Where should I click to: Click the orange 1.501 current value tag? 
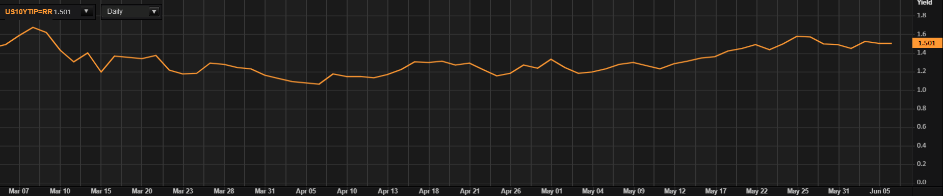coord(927,43)
